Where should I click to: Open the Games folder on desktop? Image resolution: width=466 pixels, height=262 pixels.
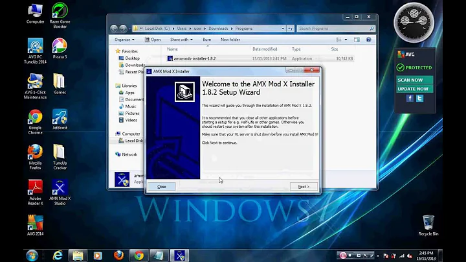coord(60,84)
